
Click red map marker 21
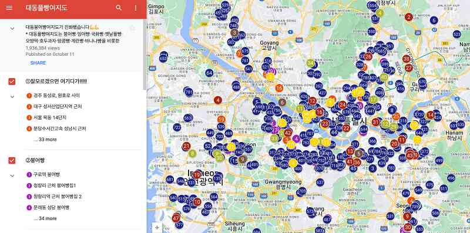[186, 147]
